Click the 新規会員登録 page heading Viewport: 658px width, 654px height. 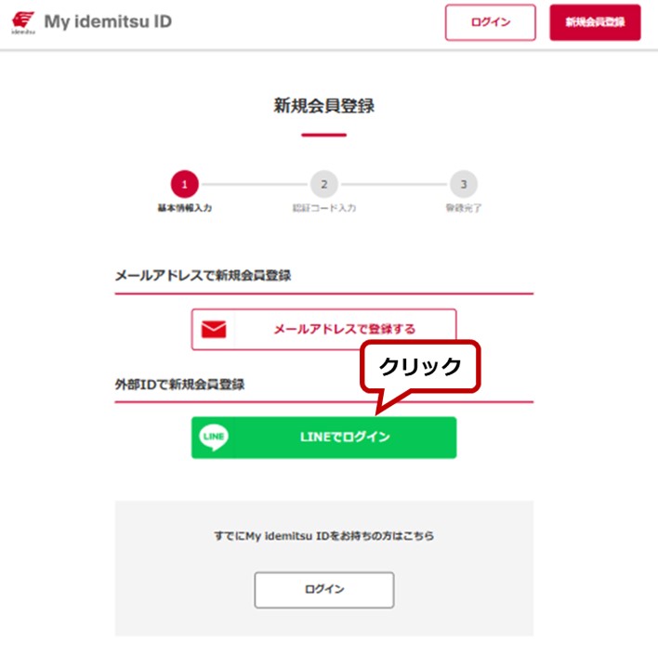[x=324, y=106]
